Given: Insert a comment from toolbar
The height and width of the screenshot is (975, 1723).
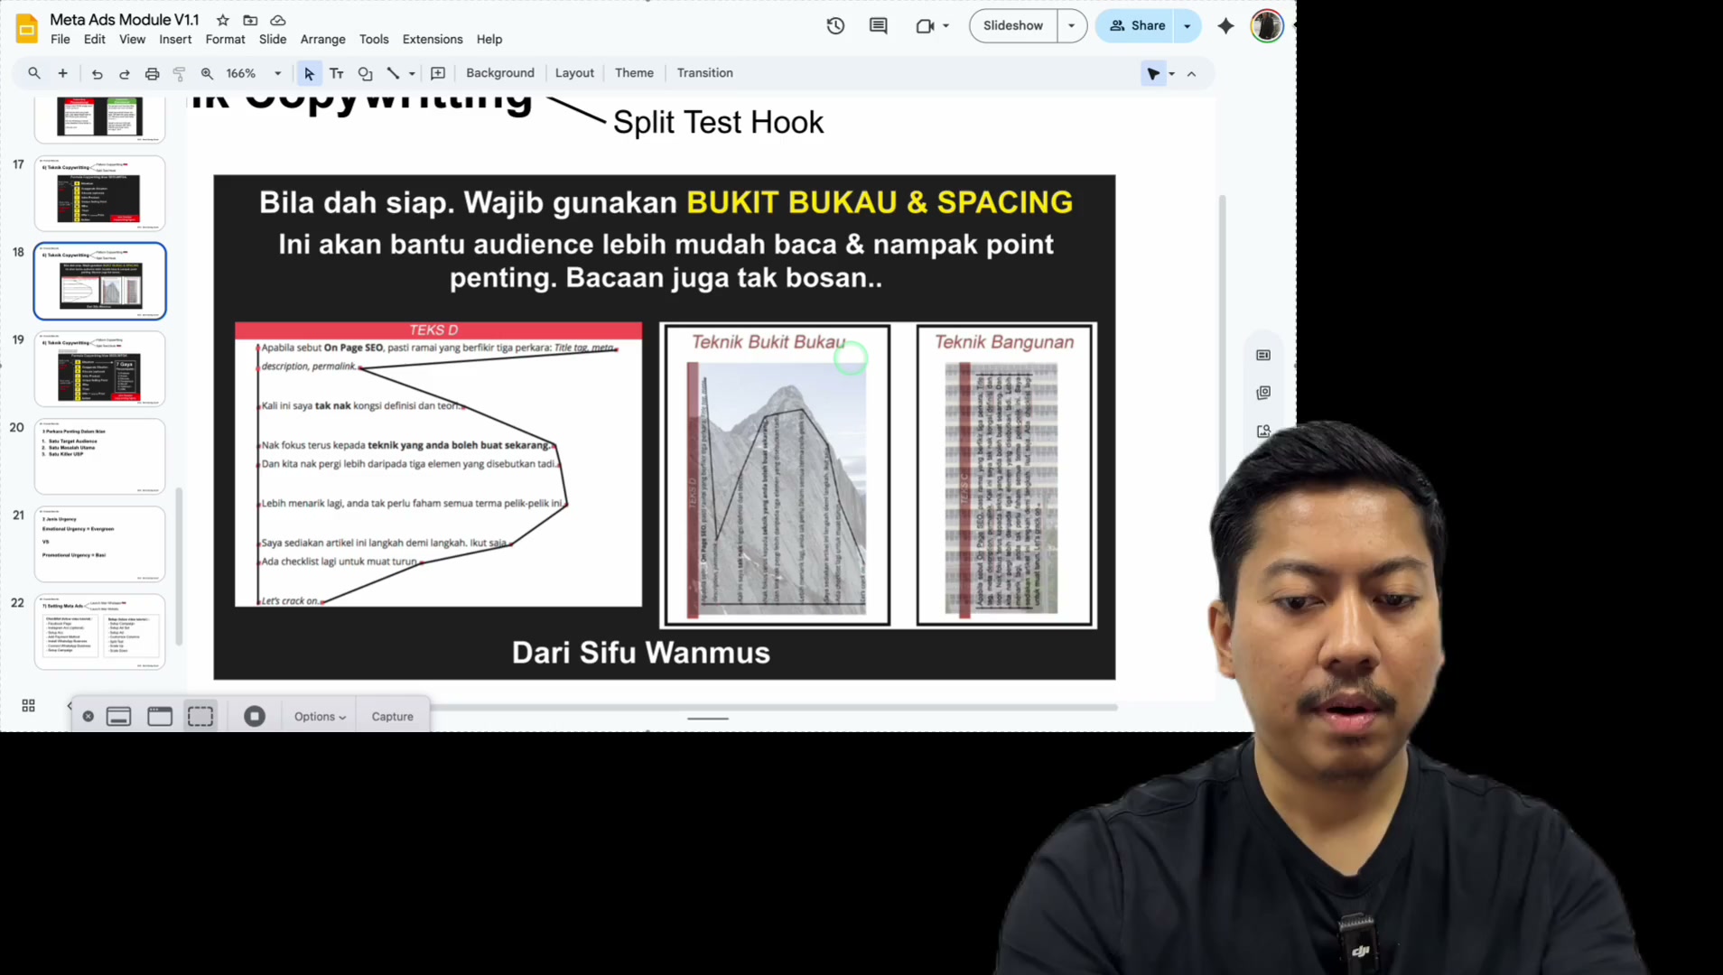Looking at the screenshot, I should pos(438,73).
